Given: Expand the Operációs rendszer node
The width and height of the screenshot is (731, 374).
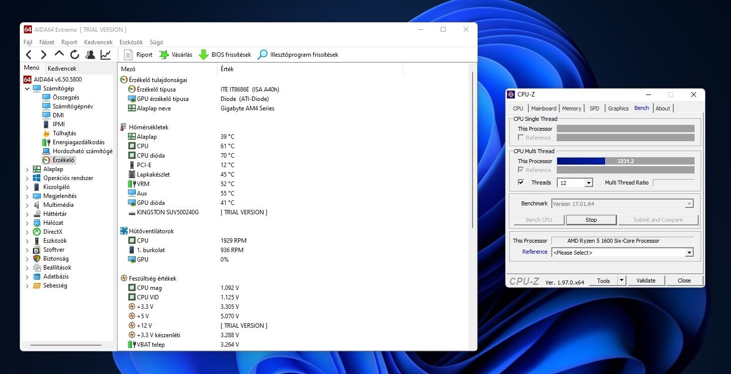Looking at the screenshot, I should (x=27, y=178).
